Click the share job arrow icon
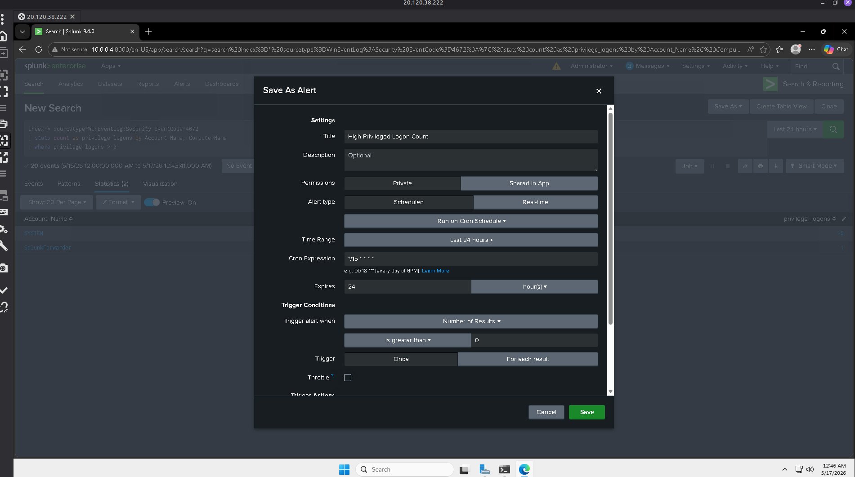Image resolution: width=855 pixels, height=477 pixels. tap(745, 166)
